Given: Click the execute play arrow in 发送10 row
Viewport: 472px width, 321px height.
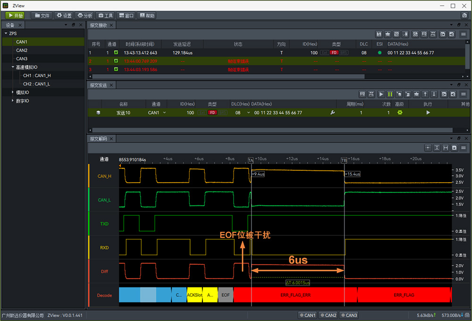Looking at the screenshot, I should (x=428, y=113).
